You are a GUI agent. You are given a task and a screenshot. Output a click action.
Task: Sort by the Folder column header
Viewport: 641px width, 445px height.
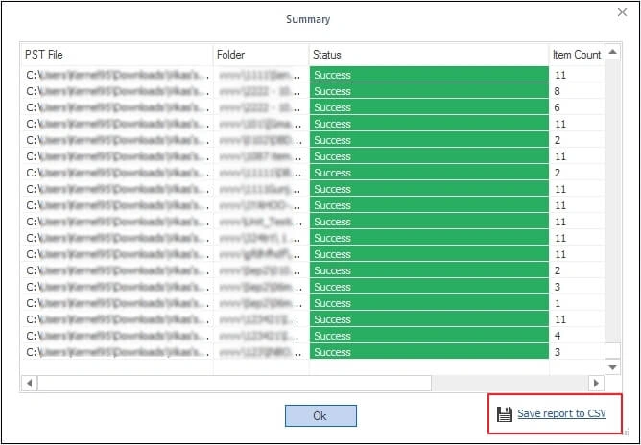(x=261, y=55)
